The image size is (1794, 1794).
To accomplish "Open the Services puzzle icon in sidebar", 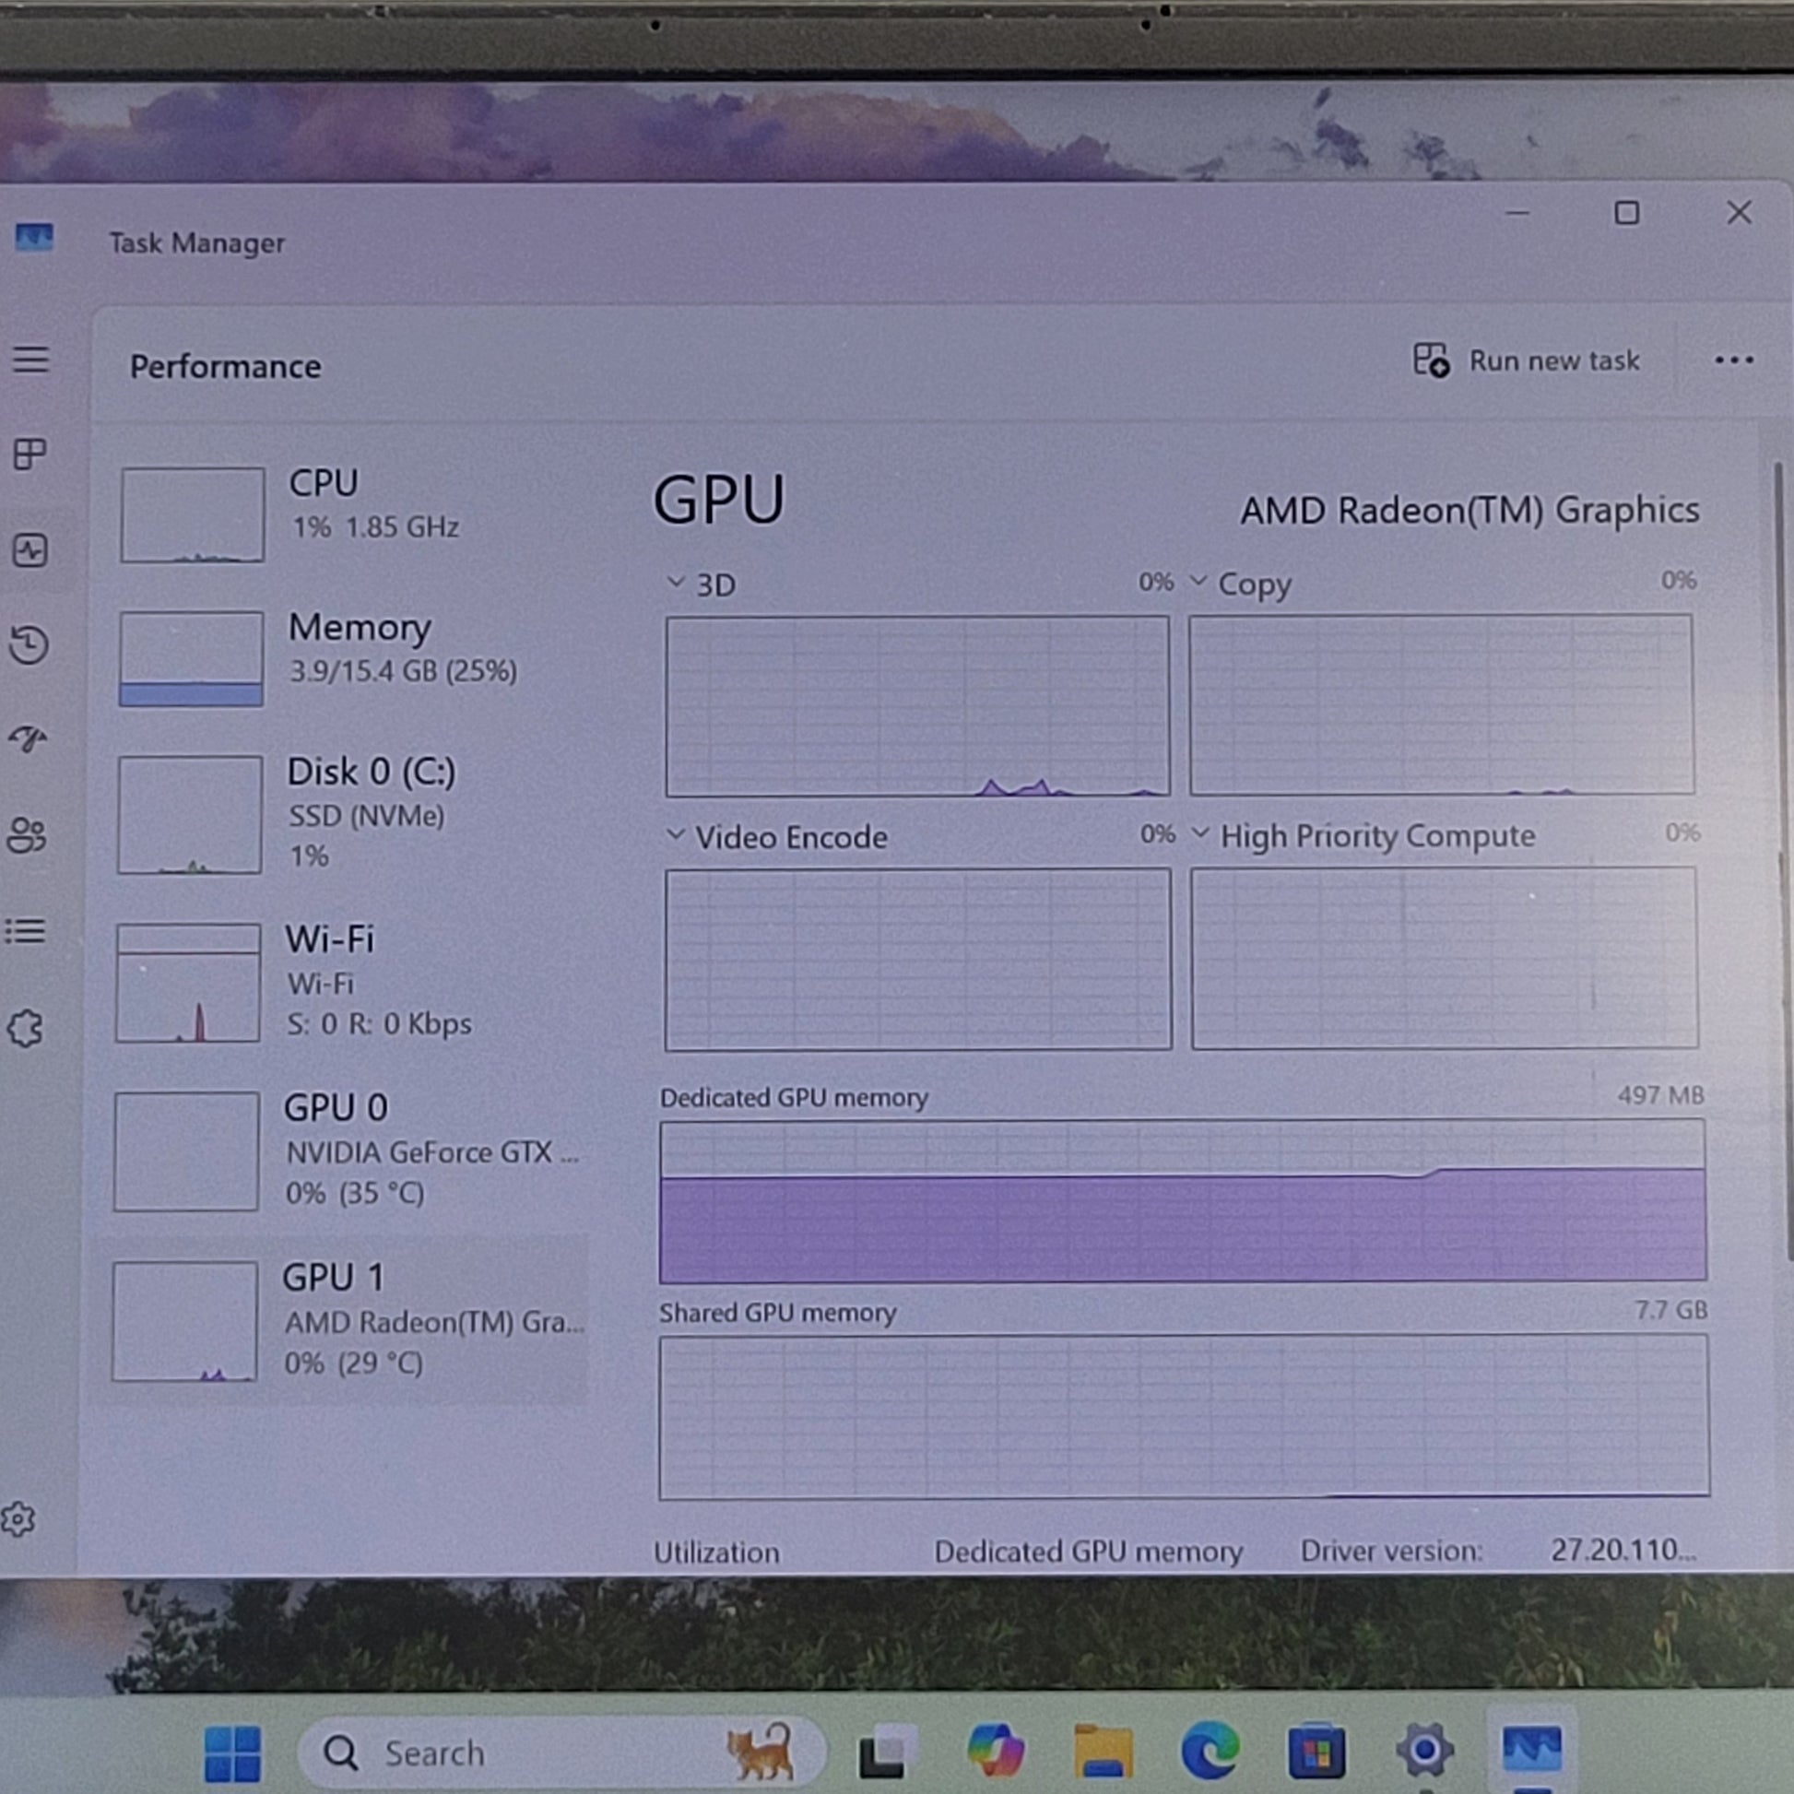I will (25, 1029).
